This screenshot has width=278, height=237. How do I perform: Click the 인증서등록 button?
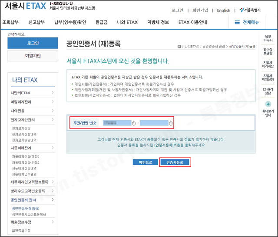click(x=175, y=163)
